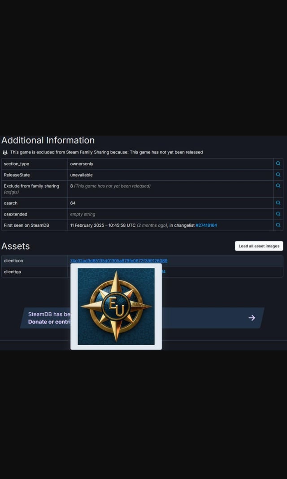This screenshot has width=287, height=479.
Task: Open the clienticon hash link
Action: click(118, 260)
